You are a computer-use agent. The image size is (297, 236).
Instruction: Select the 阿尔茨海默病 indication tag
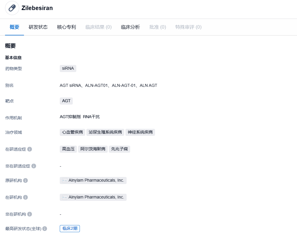93,149
